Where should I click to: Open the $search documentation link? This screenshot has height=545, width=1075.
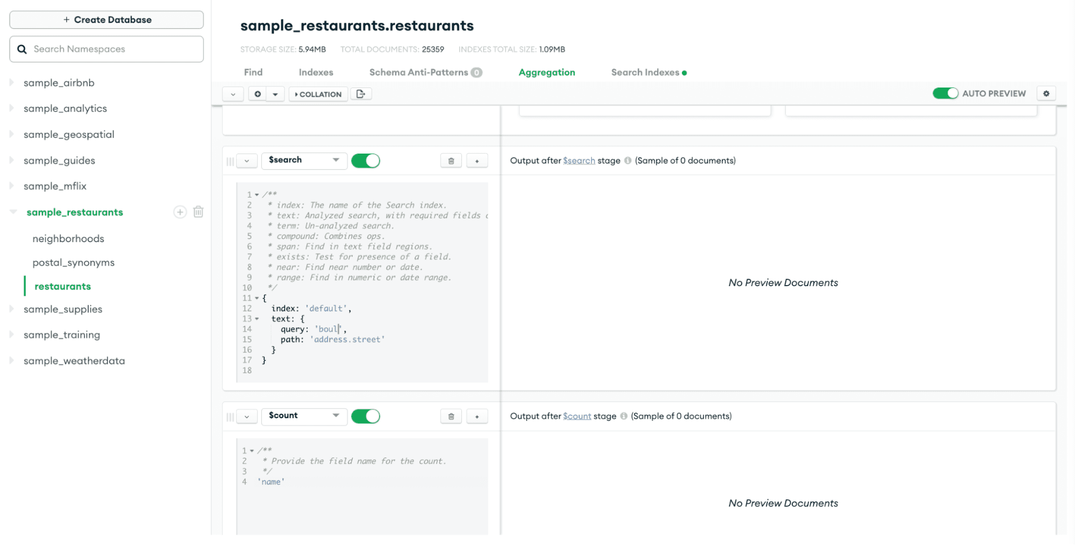pos(579,161)
